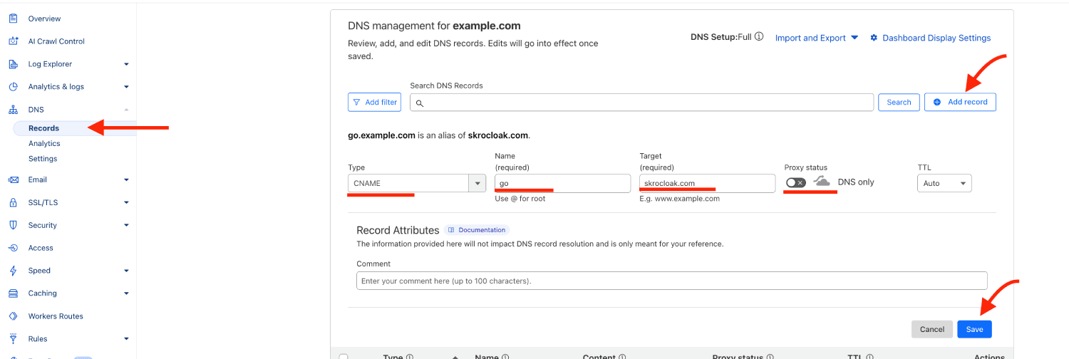Tick the select-all checkbox in the table header
This screenshot has width=1069, height=359.
tap(344, 357)
